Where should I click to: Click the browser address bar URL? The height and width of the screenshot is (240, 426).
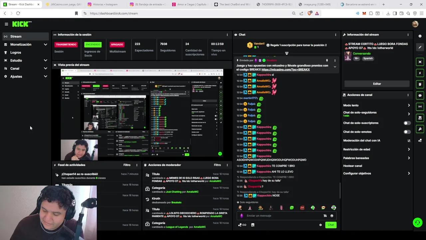point(113,13)
